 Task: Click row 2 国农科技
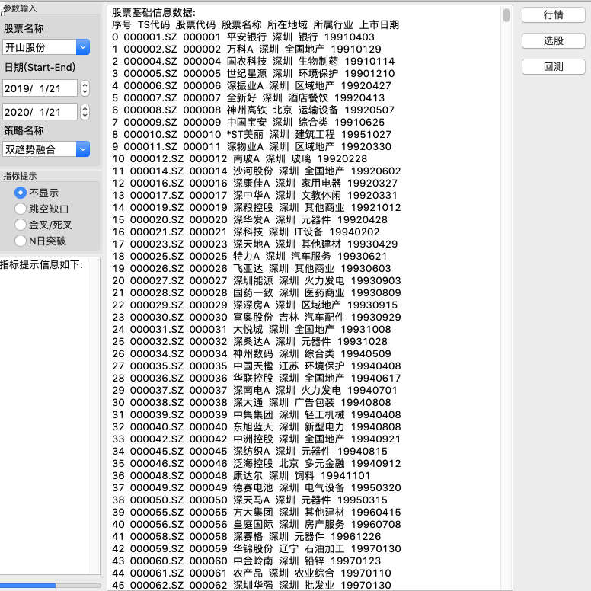tap(254, 61)
